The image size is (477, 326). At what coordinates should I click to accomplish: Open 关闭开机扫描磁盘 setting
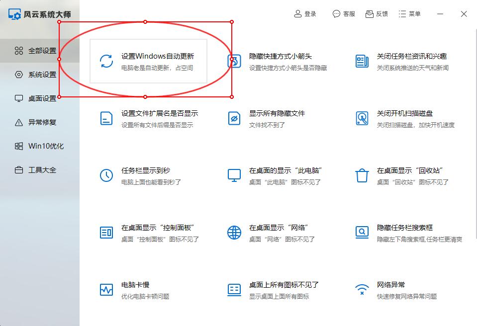tap(405, 113)
